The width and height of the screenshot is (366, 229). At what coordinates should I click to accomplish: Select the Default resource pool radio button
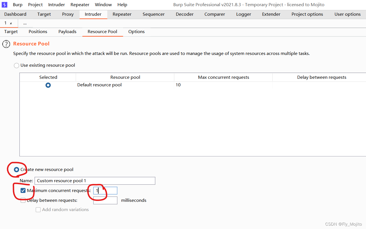(x=48, y=85)
